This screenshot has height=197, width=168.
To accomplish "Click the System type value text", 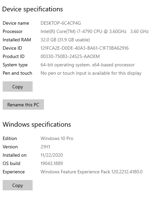I will click(x=87, y=65).
